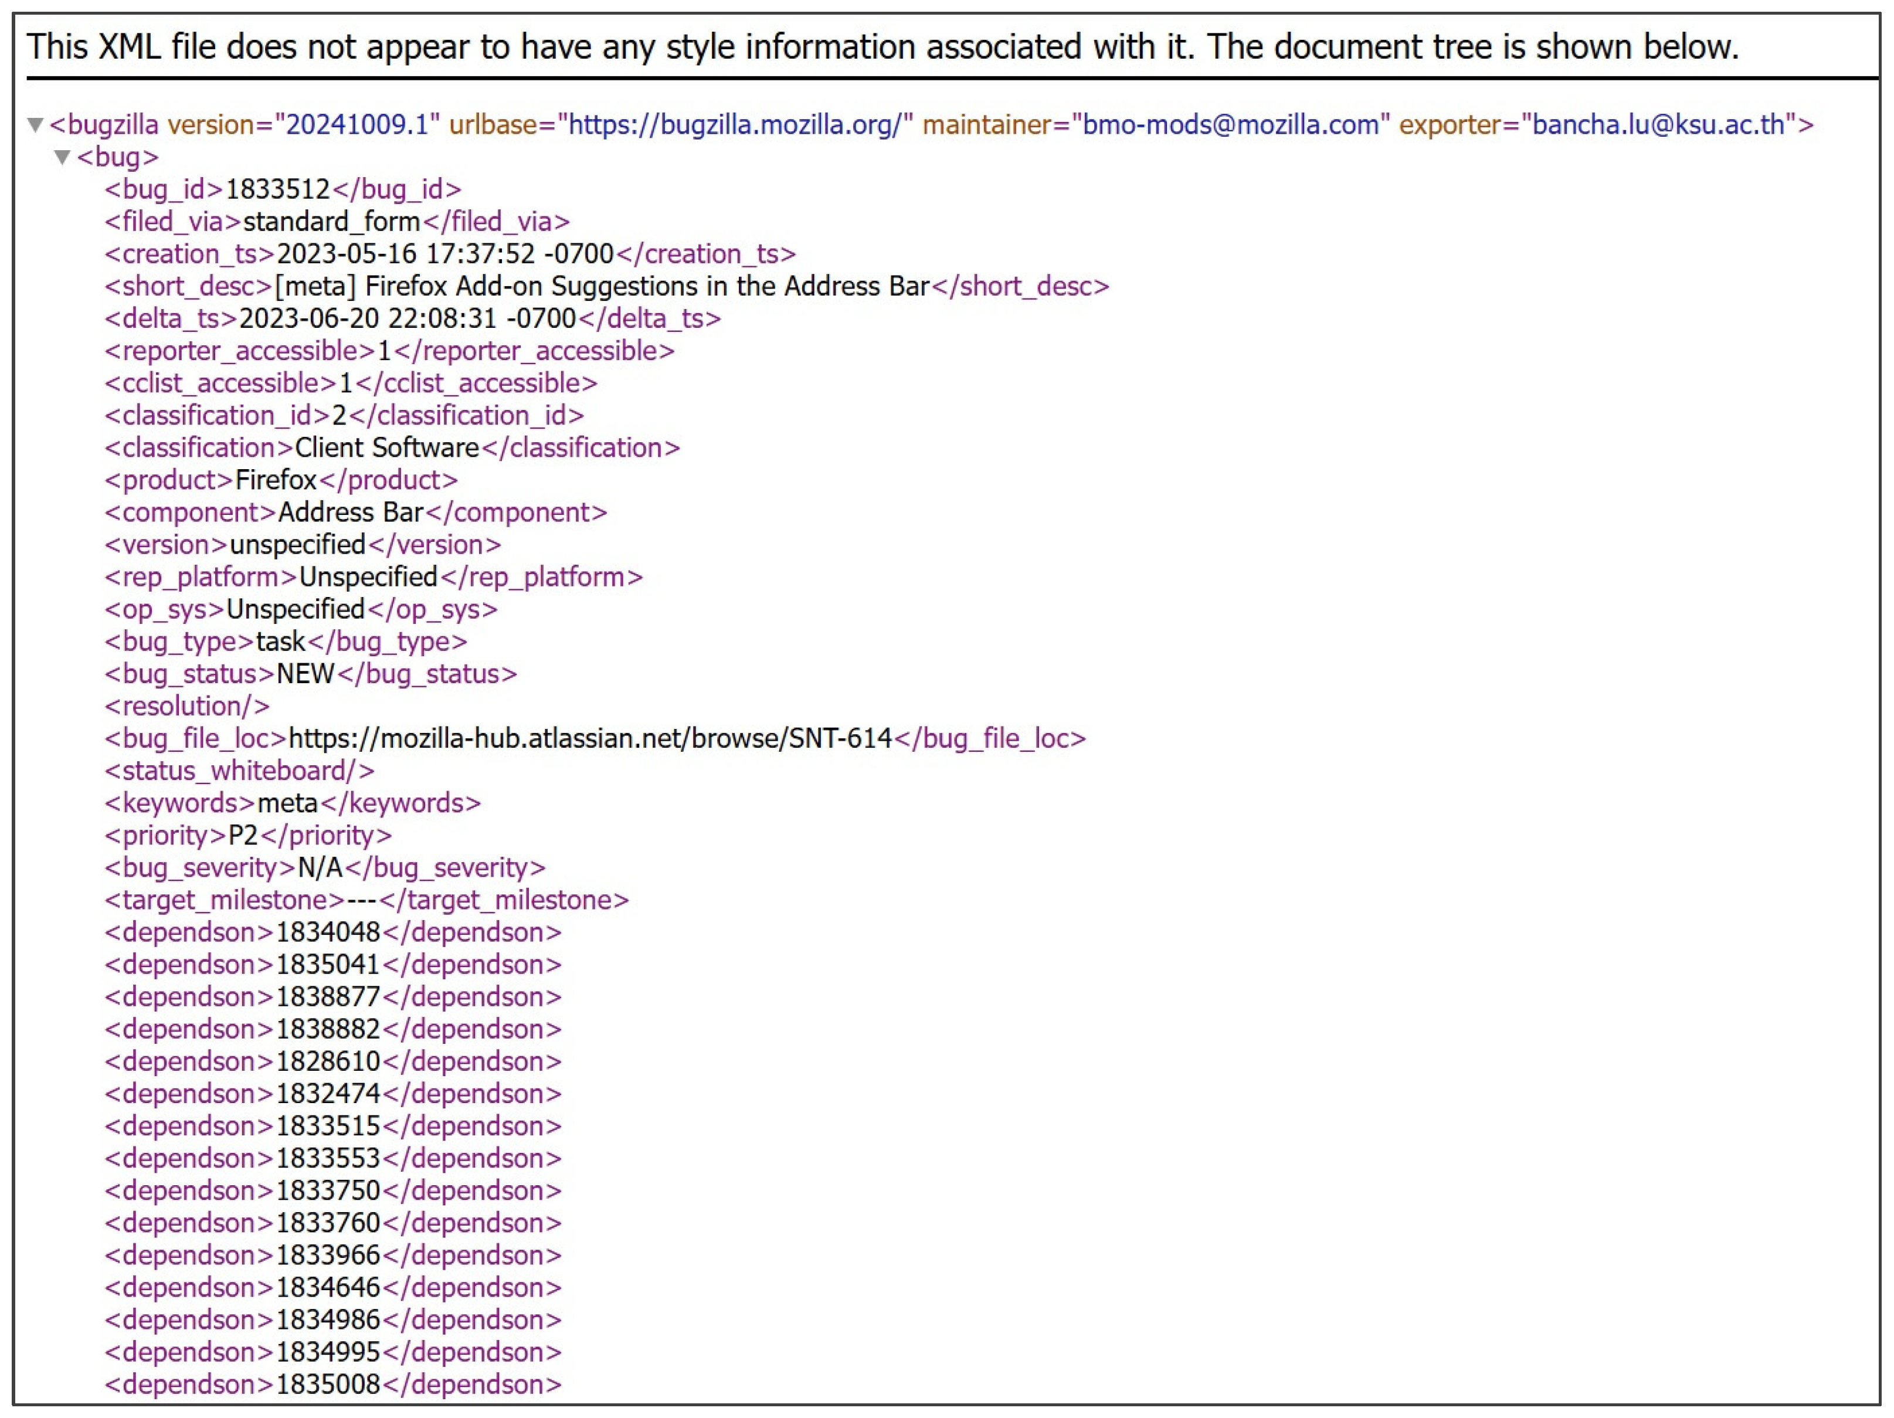
Task: Click dependson value 1838877
Action: (328, 998)
